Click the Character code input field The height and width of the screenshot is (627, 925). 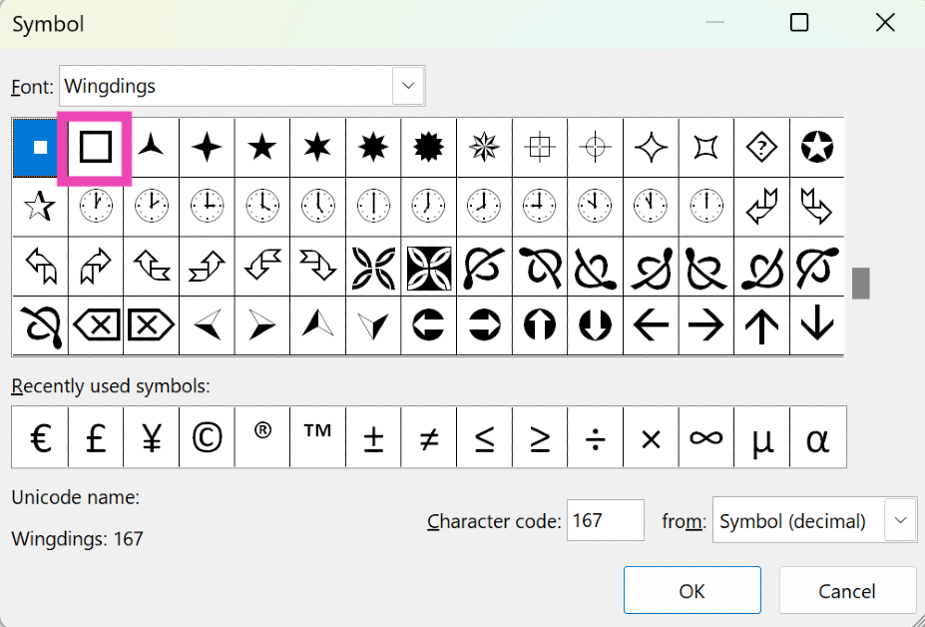[605, 520]
